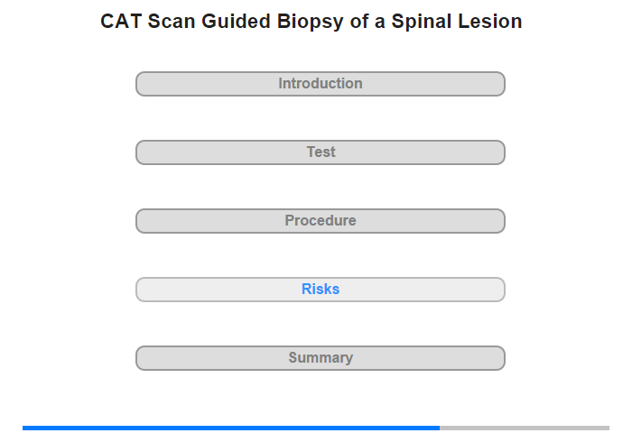Select the highlighted Risks section
632x433 pixels.
click(x=320, y=290)
